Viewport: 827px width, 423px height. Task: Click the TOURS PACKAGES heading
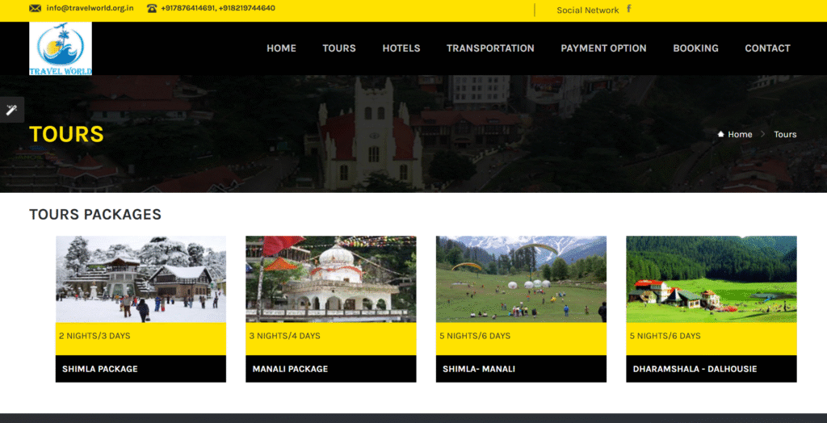point(95,215)
